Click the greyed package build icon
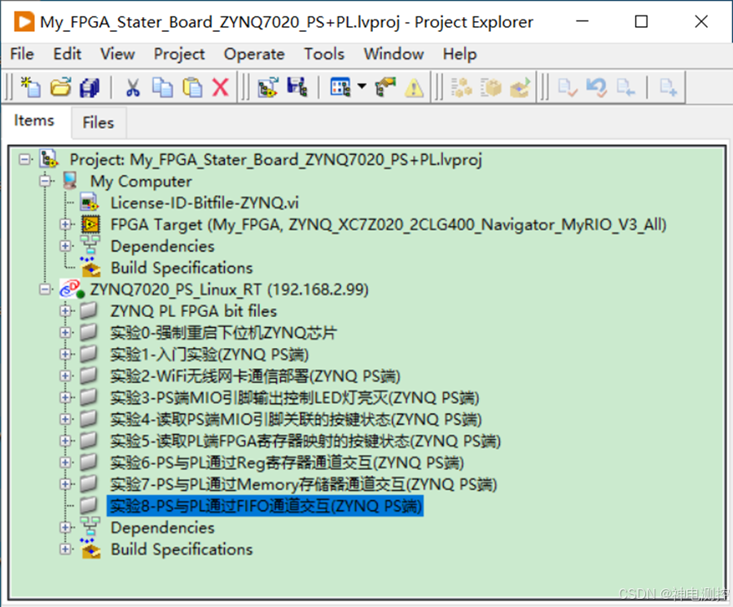Viewport: 733px width, 607px height. [x=490, y=87]
